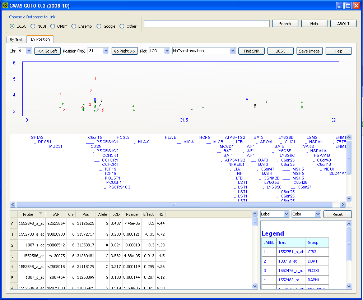Click the Save Image button
The image size is (363, 300).
pos(309,51)
